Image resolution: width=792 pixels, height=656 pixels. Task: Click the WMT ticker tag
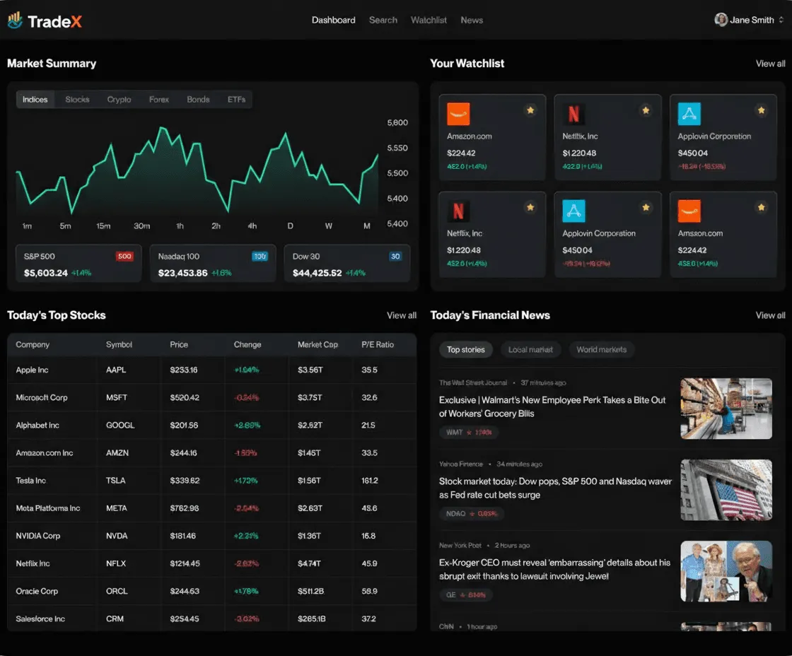[x=469, y=433]
